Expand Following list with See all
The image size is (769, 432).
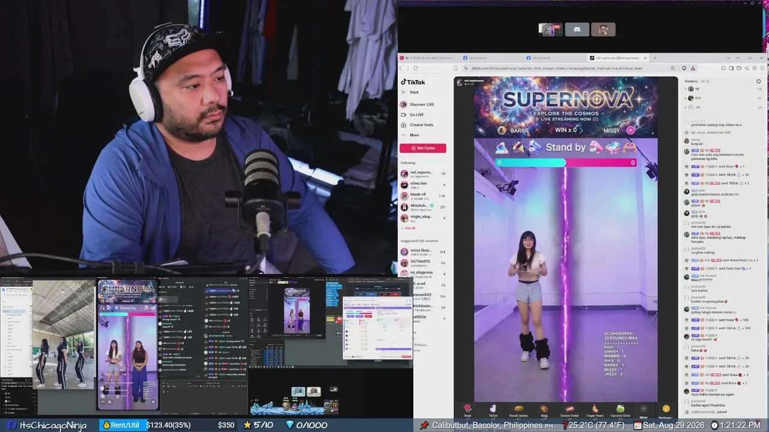point(408,228)
